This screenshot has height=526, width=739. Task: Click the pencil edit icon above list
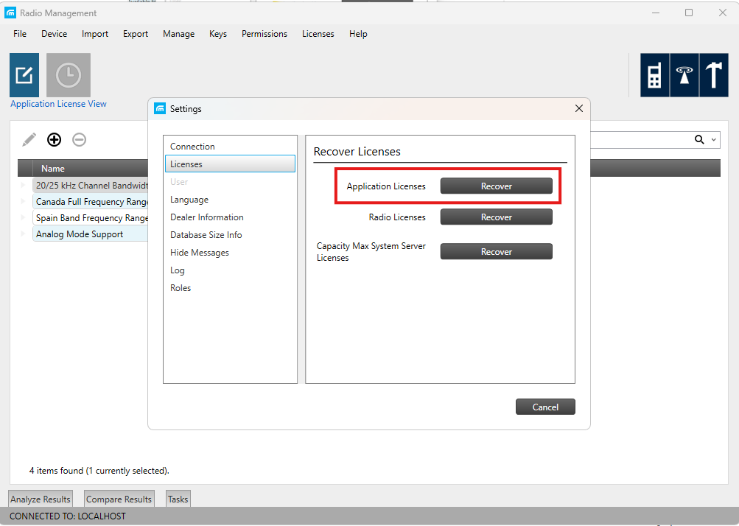tap(29, 139)
